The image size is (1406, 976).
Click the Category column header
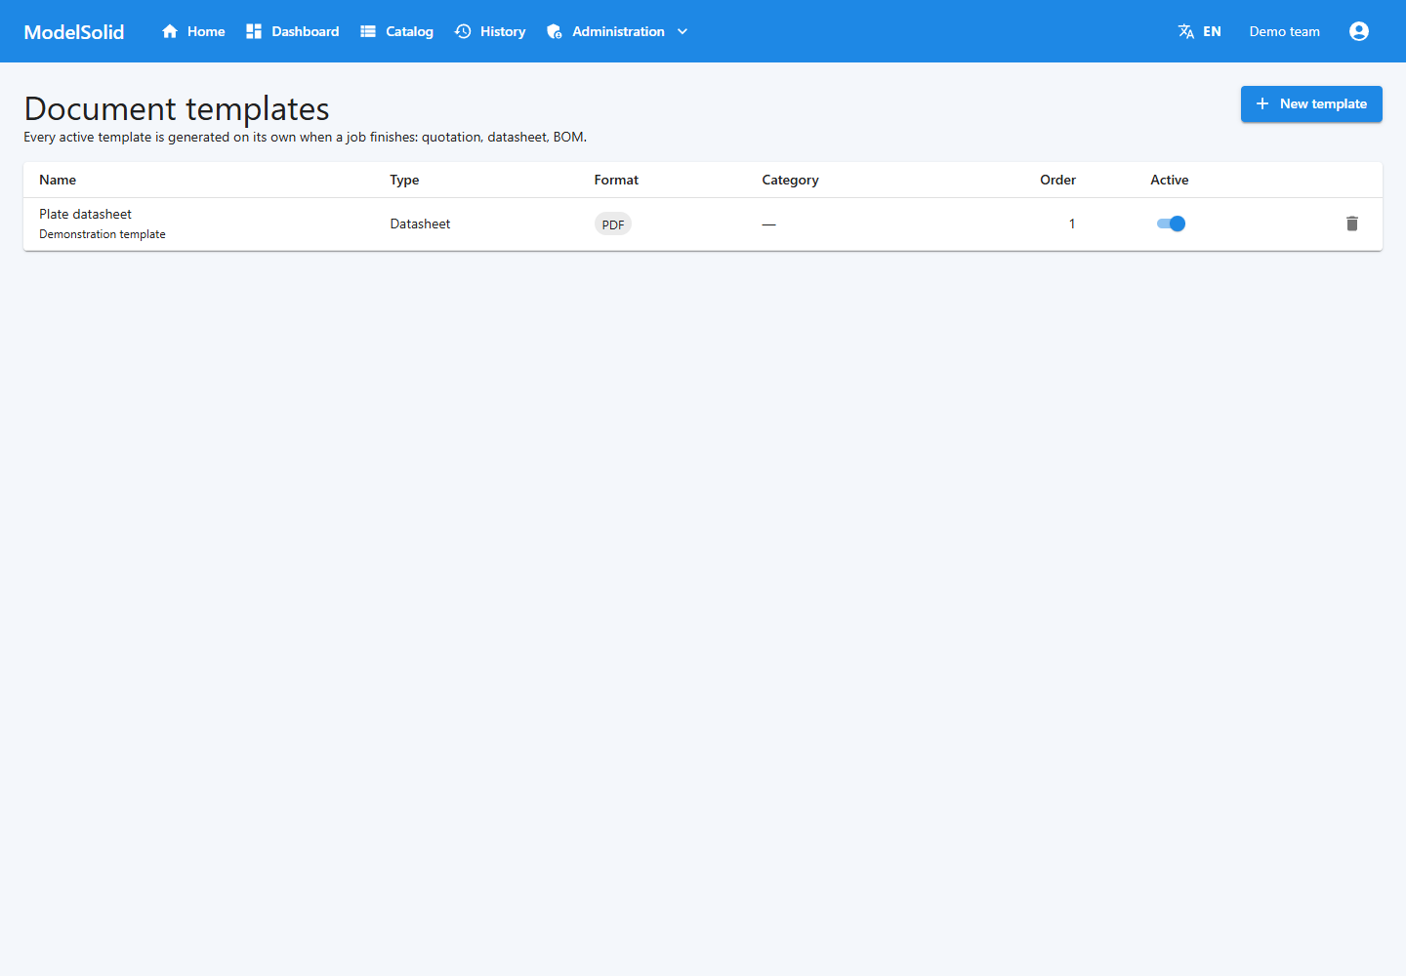pos(790,180)
